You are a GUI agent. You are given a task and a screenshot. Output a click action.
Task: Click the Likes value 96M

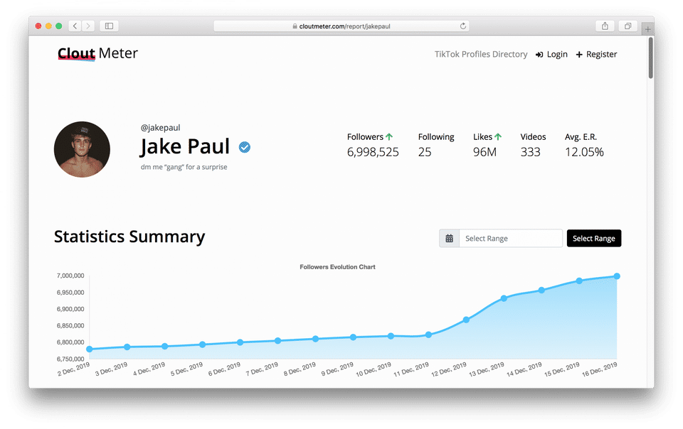pyautogui.click(x=485, y=152)
